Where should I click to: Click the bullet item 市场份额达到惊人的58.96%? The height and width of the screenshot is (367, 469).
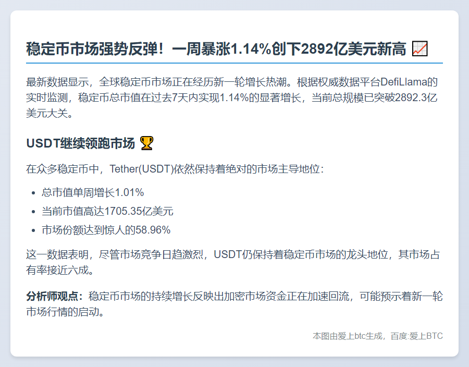click(106, 230)
